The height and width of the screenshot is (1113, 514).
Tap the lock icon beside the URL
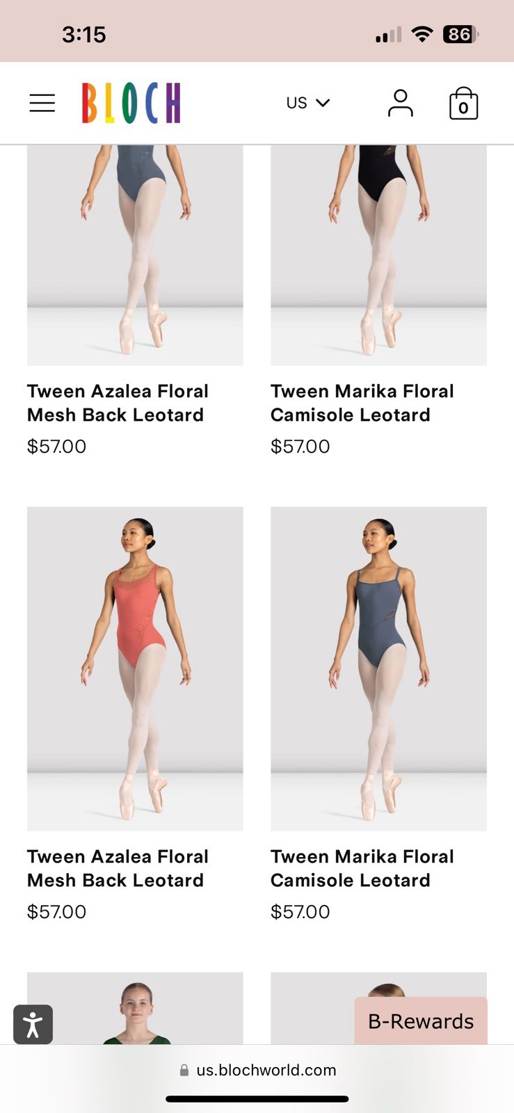click(x=184, y=1070)
